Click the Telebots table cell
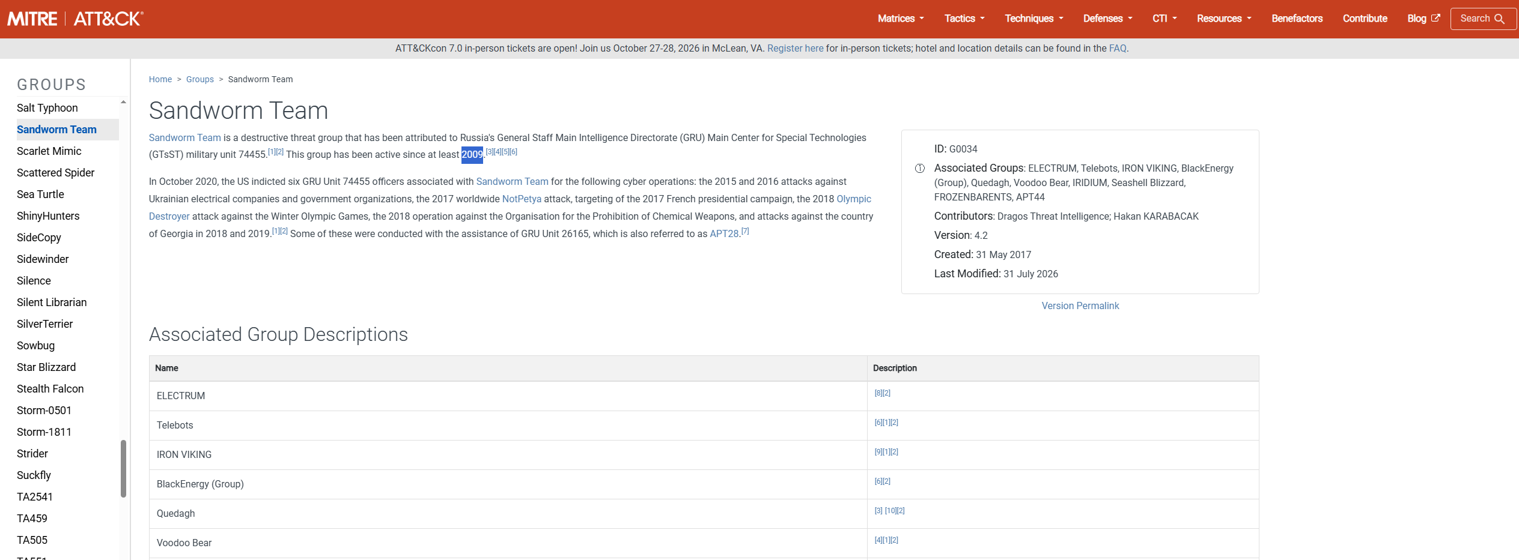 (508, 426)
